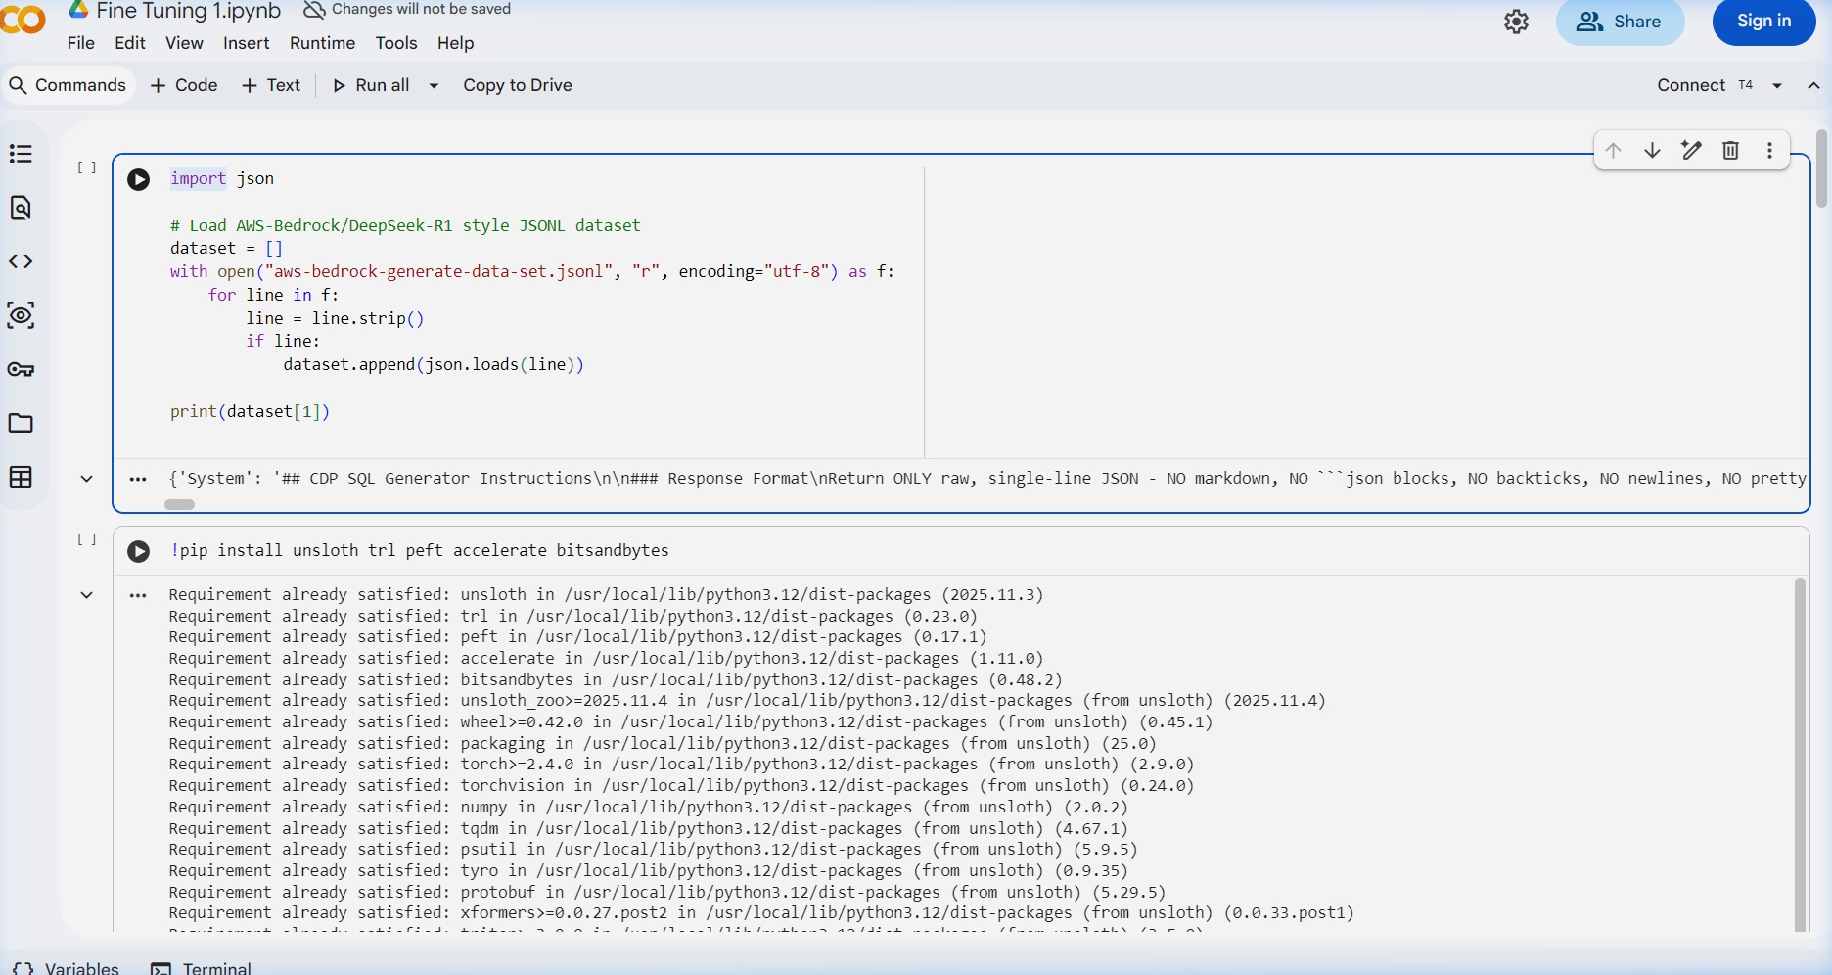Click the notebook title Fine Tuning 1.ipynb
This screenshot has height=975, width=1832.
pyautogui.click(x=189, y=11)
